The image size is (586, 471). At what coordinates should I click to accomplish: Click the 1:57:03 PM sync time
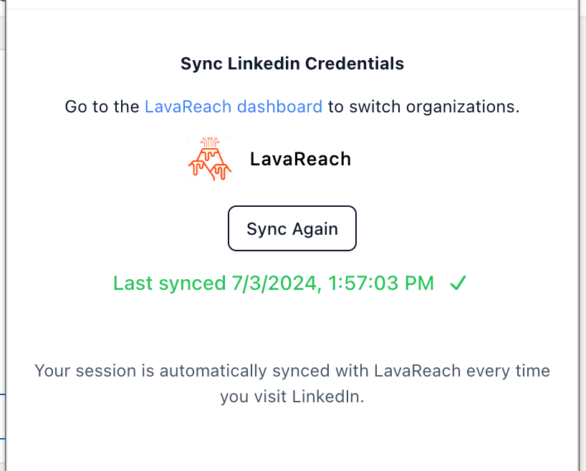(381, 283)
